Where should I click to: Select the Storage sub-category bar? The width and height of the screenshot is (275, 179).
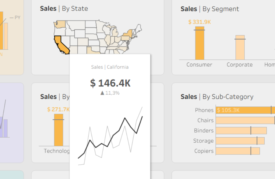tap(240, 141)
